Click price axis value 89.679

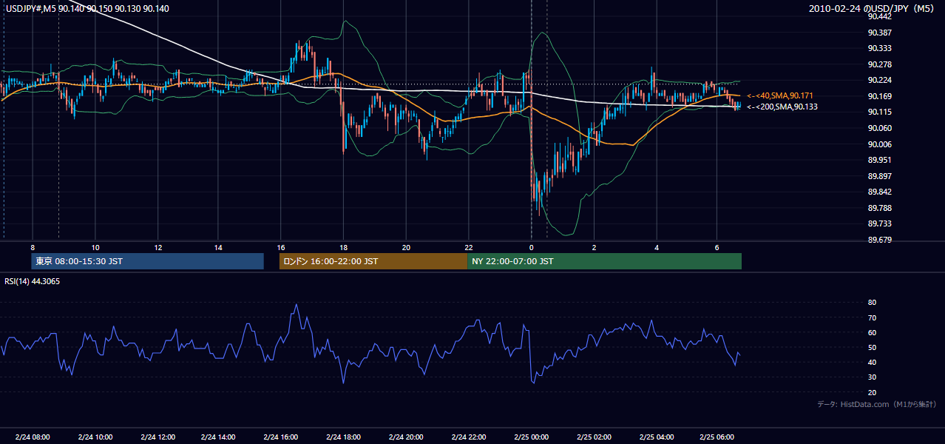(x=880, y=240)
